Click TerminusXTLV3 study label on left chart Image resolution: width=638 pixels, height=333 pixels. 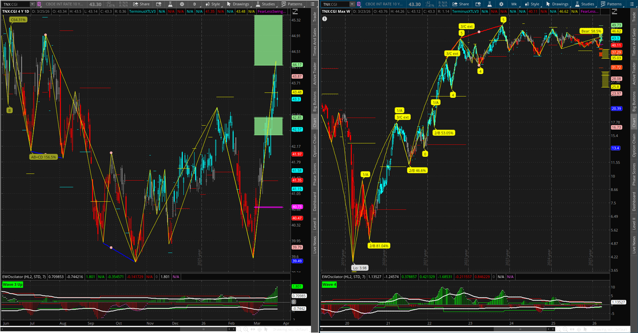(142, 12)
